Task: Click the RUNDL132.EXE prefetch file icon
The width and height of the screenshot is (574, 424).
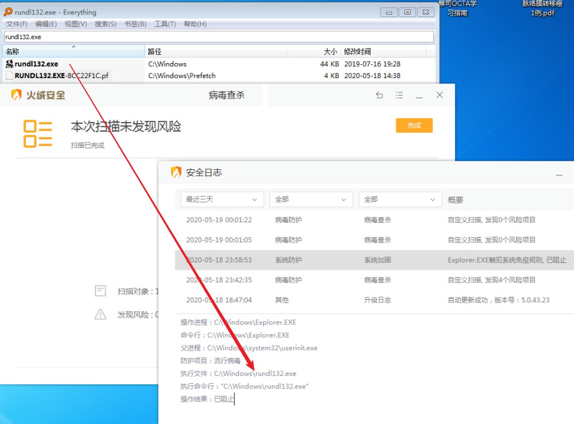Action: 10,76
